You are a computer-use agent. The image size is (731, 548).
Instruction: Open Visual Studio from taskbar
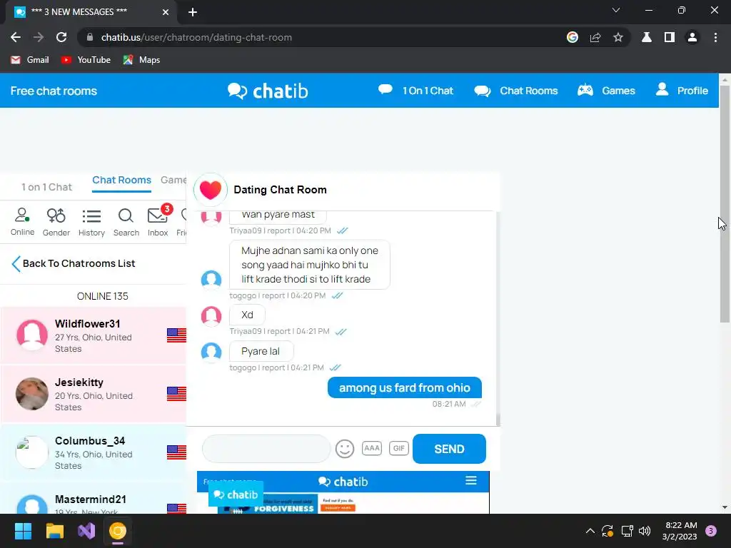point(86,531)
